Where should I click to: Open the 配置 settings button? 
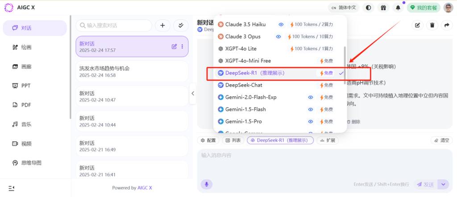(208, 140)
